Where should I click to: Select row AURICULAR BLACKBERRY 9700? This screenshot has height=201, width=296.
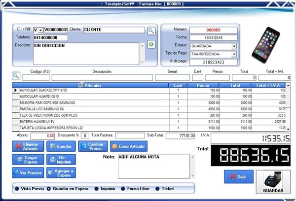[149, 91]
